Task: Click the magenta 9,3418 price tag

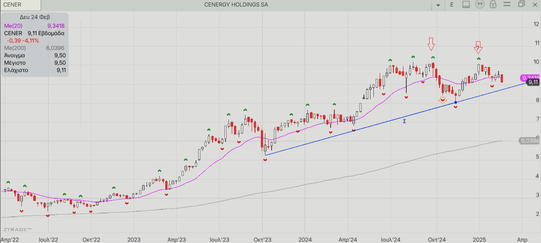Action: tap(530, 78)
